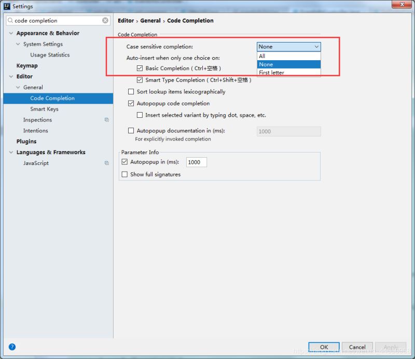
Task: Click the OK button
Action: (x=324, y=347)
